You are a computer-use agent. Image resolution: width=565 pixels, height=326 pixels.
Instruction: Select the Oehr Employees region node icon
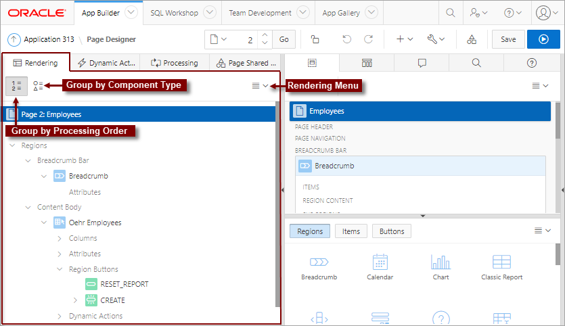[60, 223]
